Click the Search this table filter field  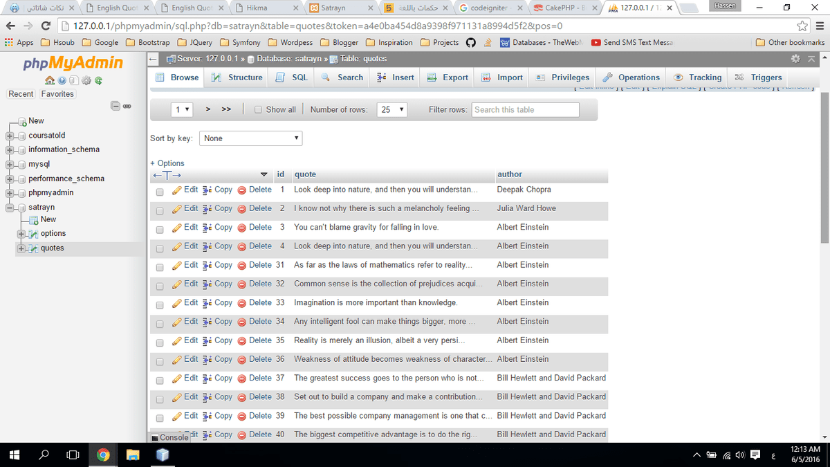(x=525, y=109)
